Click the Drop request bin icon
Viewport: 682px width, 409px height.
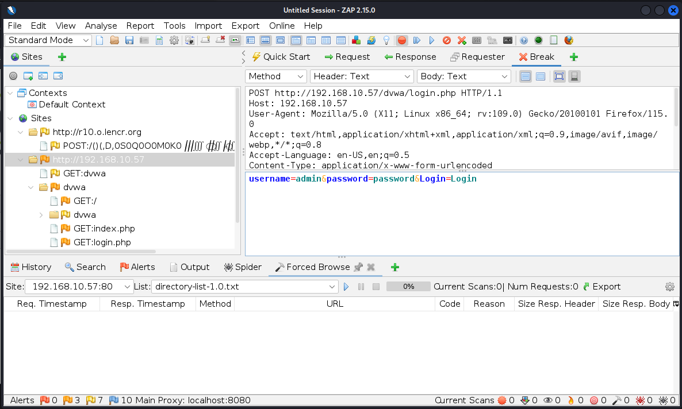pyautogui.click(x=447, y=40)
